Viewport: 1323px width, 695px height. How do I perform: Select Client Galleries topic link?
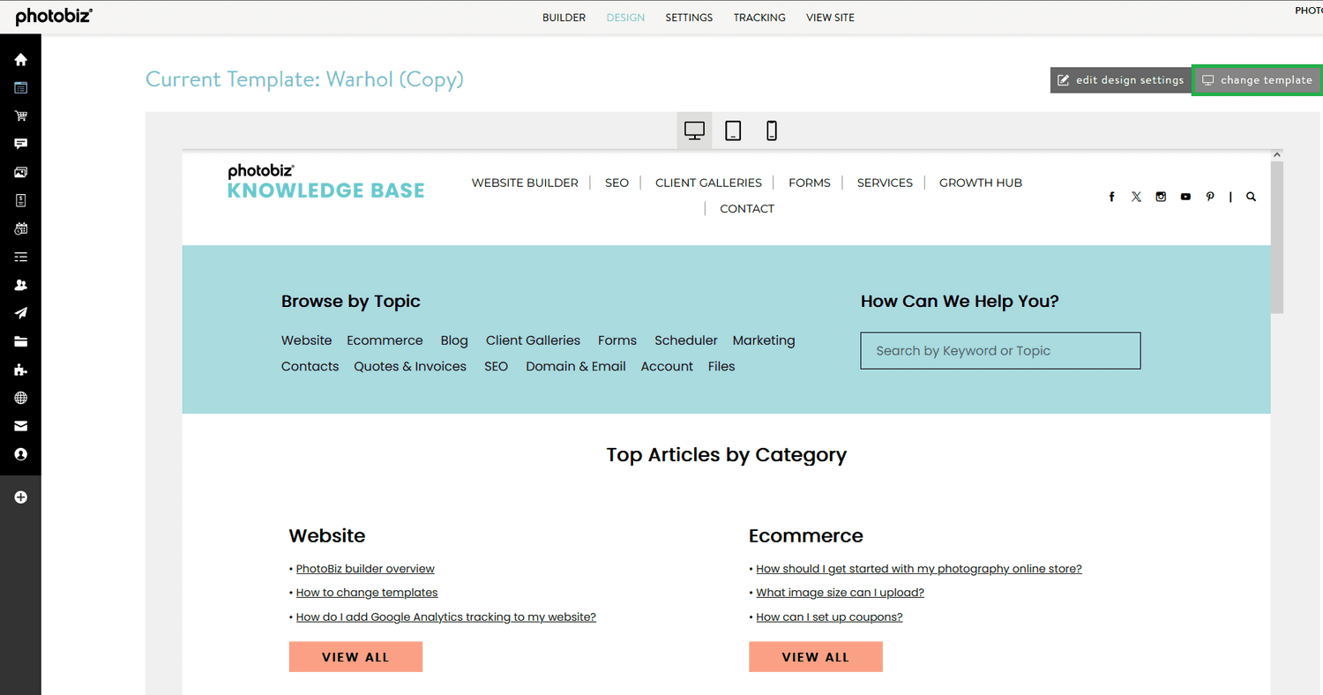tap(533, 340)
